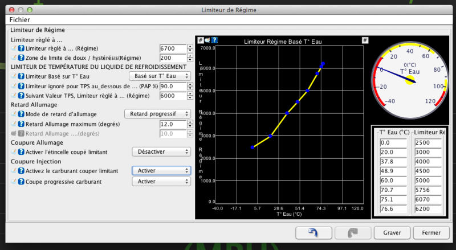Select T° Eau cell 76.6
Viewport: 456px width, 250px height.
393,209
